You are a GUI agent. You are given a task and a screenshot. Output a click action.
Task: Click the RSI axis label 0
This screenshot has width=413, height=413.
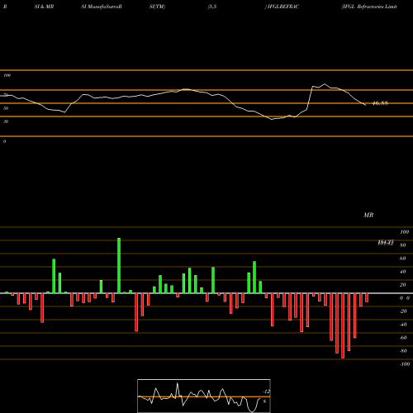point(4,141)
